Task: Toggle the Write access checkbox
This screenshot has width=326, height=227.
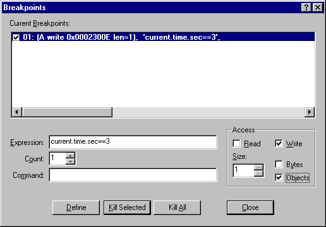Action: 279,144
